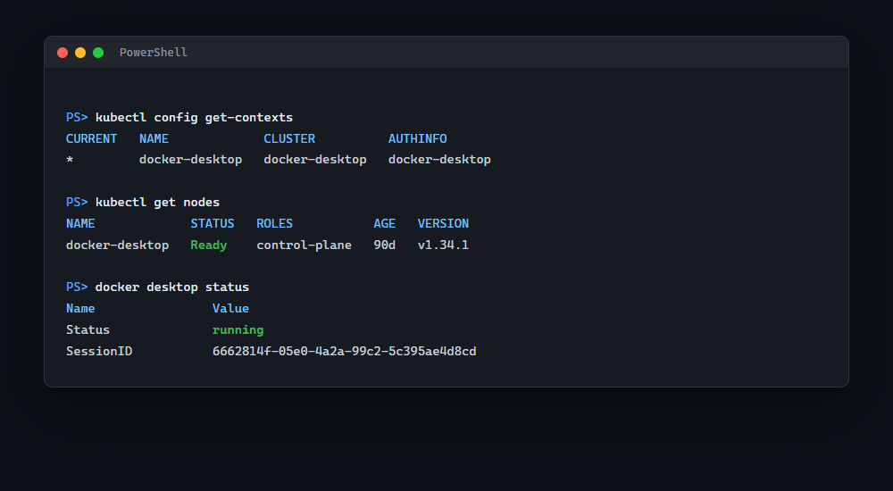Click the STATUS column header
Image resolution: width=893 pixels, height=491 pixels.
tap(213, 223)
